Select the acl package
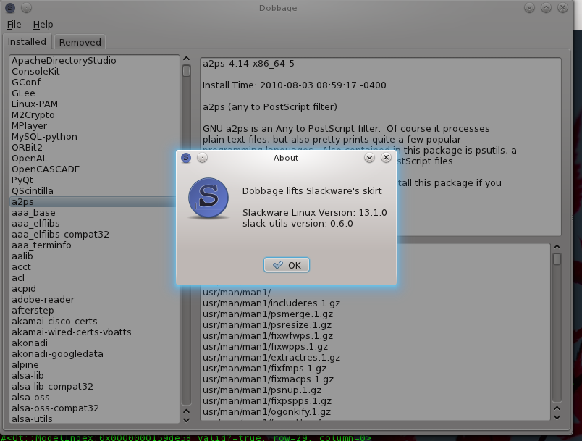 tap(94, 277)
